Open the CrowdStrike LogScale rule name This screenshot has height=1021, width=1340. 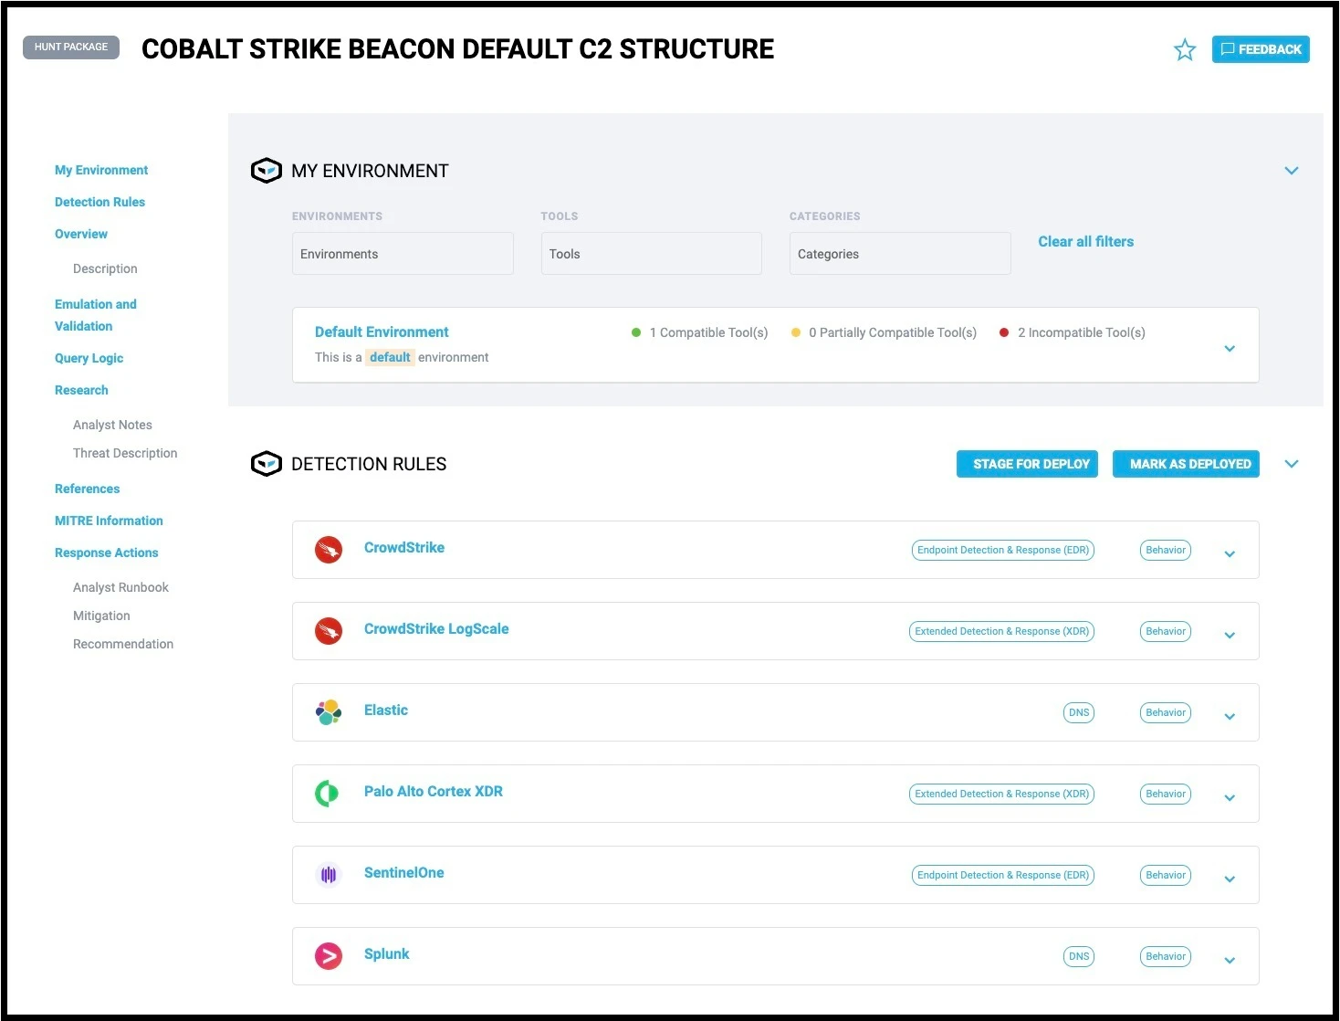(x=436, y=629)
